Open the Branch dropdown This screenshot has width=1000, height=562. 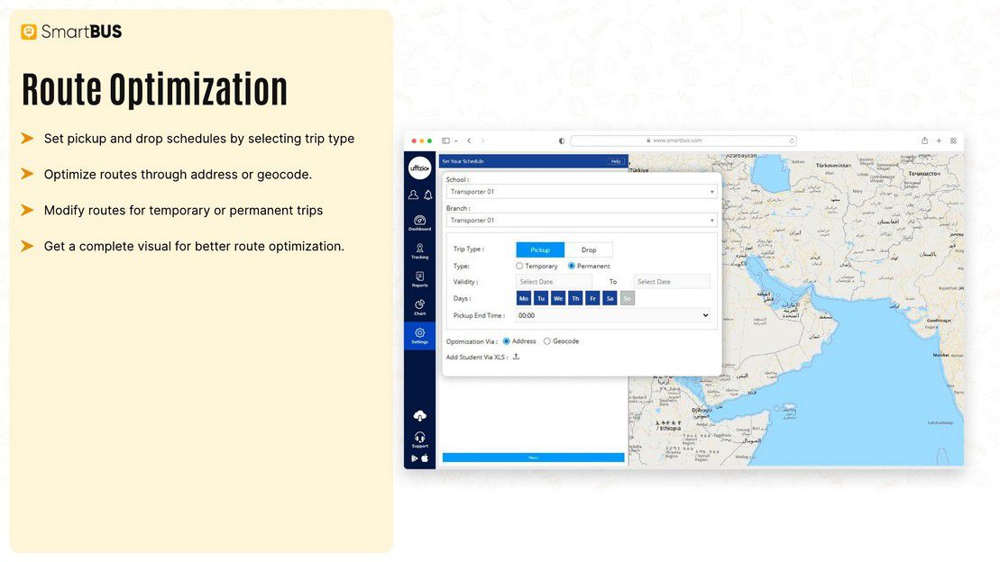click(x=581, y=220)
